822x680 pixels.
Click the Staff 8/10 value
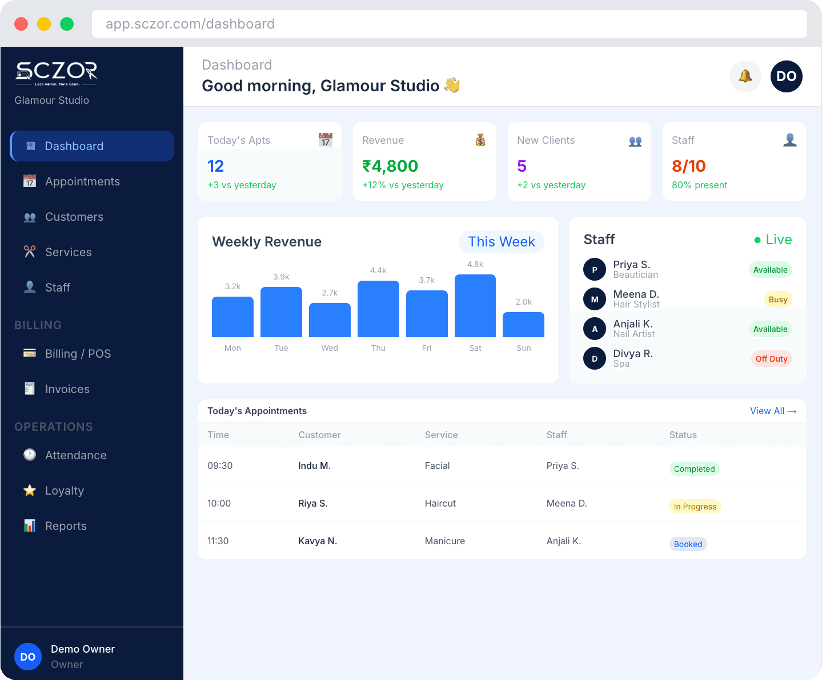(689, 166)
